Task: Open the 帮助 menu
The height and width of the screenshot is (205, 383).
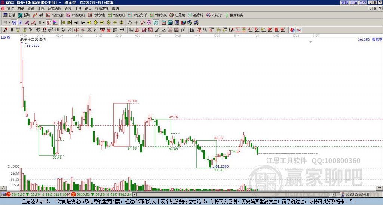Action: pos(115,9)
